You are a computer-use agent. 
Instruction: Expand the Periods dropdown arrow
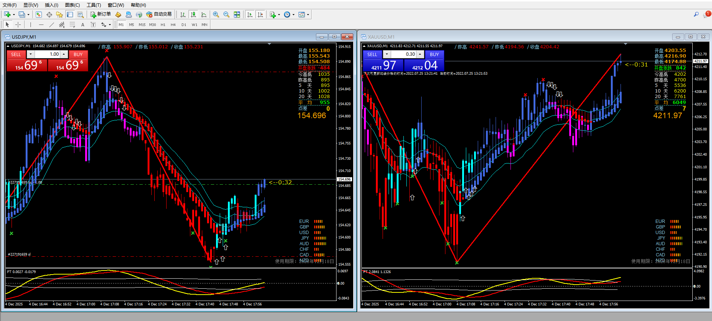(x=293, y=15)
